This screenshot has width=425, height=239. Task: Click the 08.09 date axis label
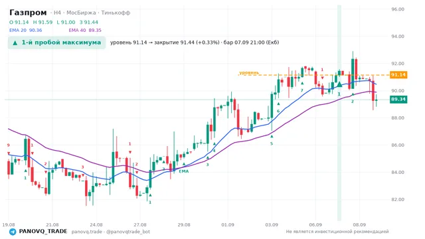[x=359, y=225]
